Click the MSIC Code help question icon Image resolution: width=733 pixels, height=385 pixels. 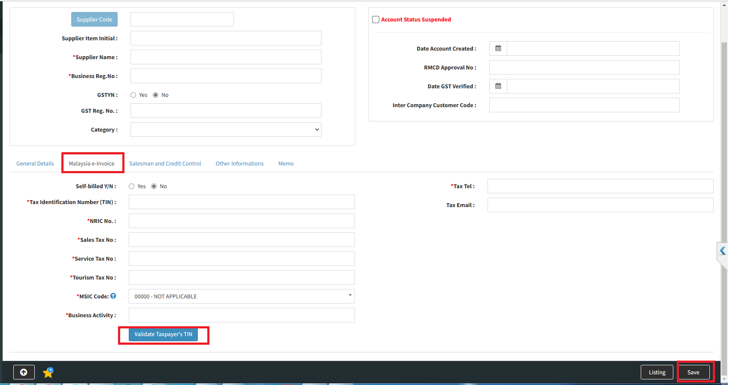click(x=113, y=296)
